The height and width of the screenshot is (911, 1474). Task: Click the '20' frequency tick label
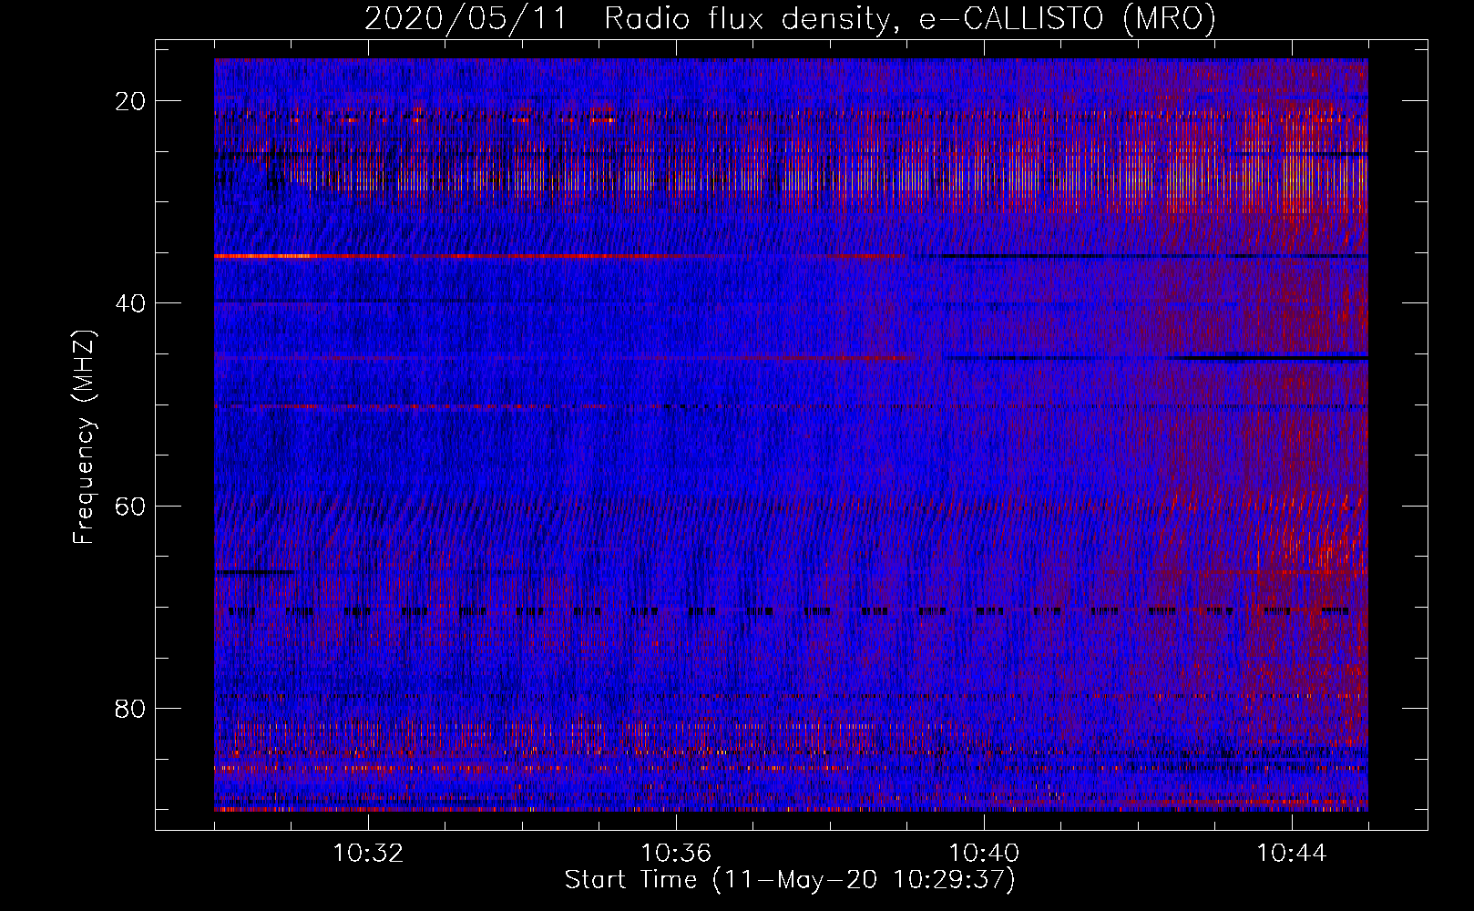point(130,101)
